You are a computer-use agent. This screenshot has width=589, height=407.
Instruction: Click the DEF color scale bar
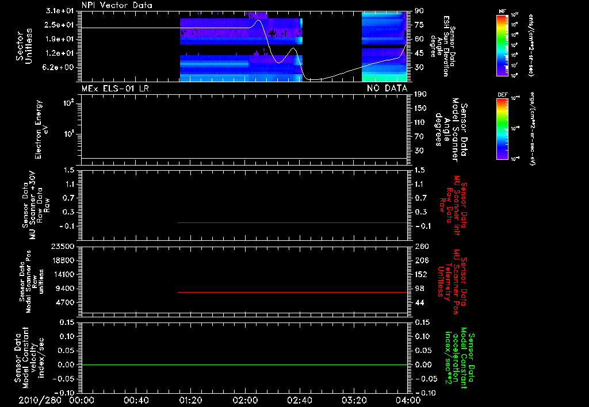pos(502,129)
